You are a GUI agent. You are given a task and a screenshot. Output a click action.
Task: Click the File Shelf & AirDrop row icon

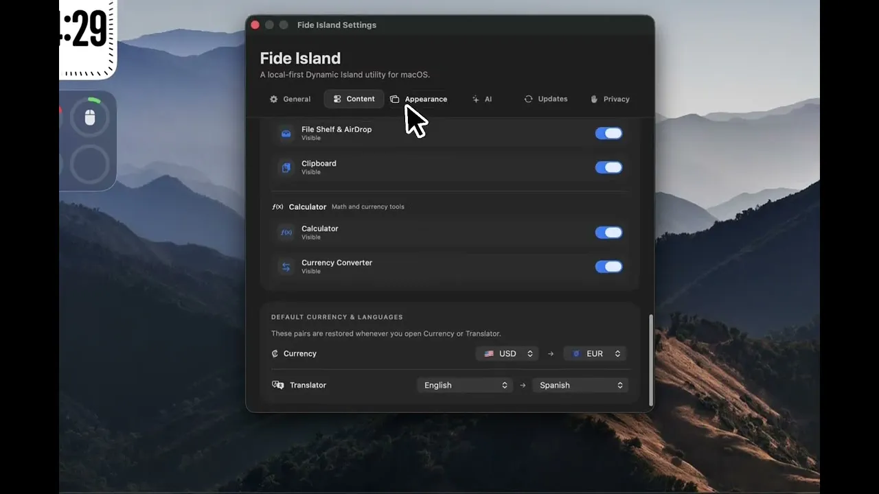click(x=286, y=133)
